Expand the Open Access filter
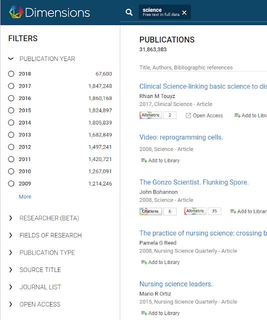The width and height of the screenshot is (267, 320). 10,304
